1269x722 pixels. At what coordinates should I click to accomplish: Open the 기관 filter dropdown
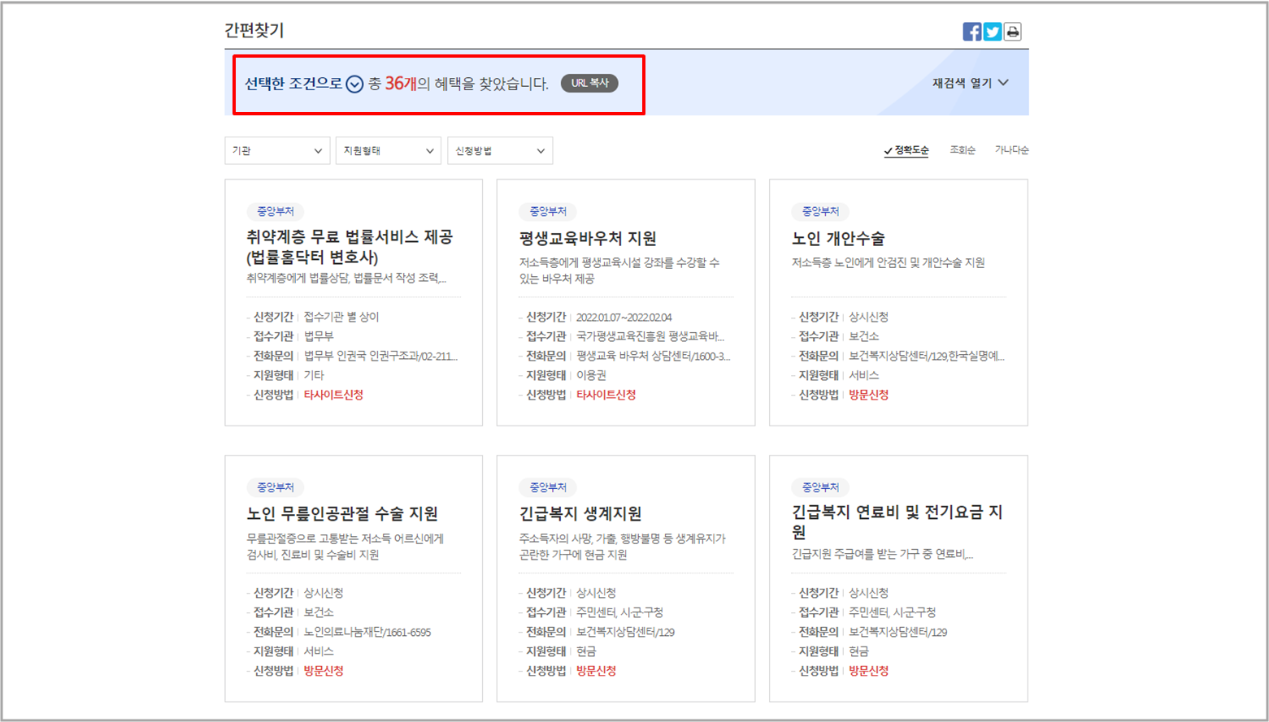tap(276, 150)
